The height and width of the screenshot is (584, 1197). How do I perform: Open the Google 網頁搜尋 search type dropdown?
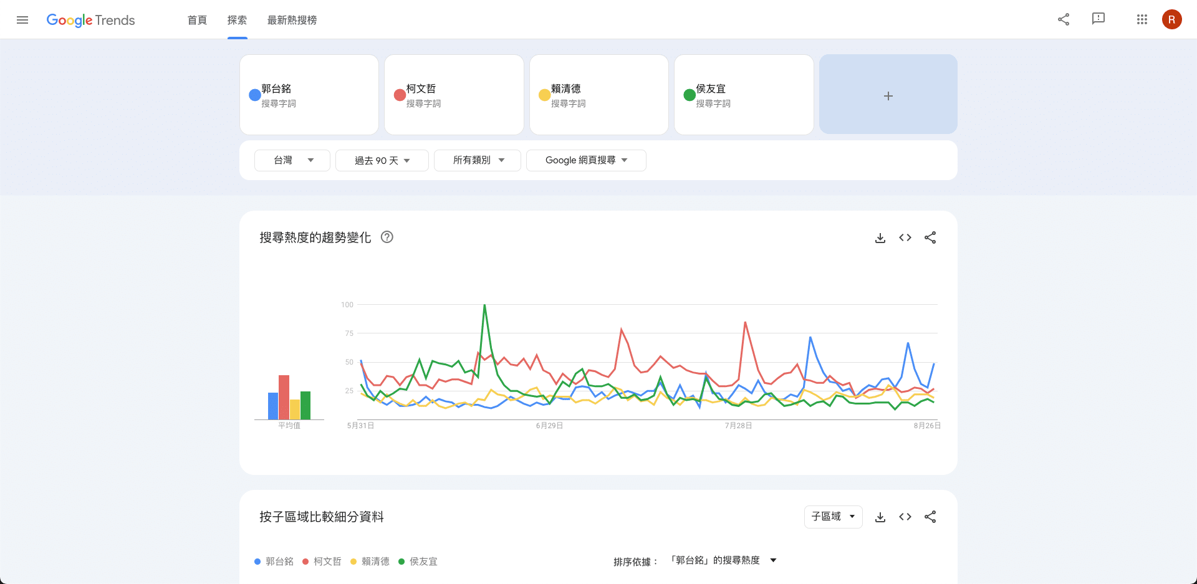pyautogui.click(x=586, y=160)
